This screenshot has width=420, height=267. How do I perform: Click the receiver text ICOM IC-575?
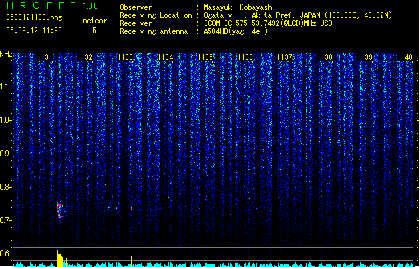226,23
